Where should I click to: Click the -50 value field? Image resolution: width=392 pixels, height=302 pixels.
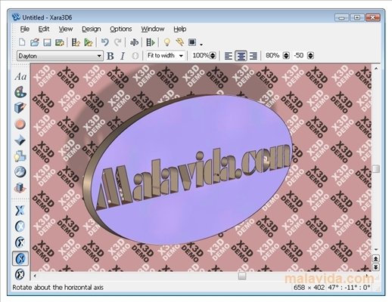point(300,55)
